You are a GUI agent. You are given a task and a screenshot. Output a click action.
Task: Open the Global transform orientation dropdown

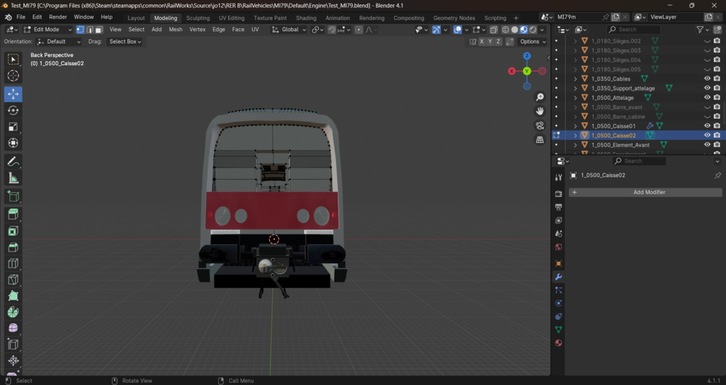[x=289, y=30]
